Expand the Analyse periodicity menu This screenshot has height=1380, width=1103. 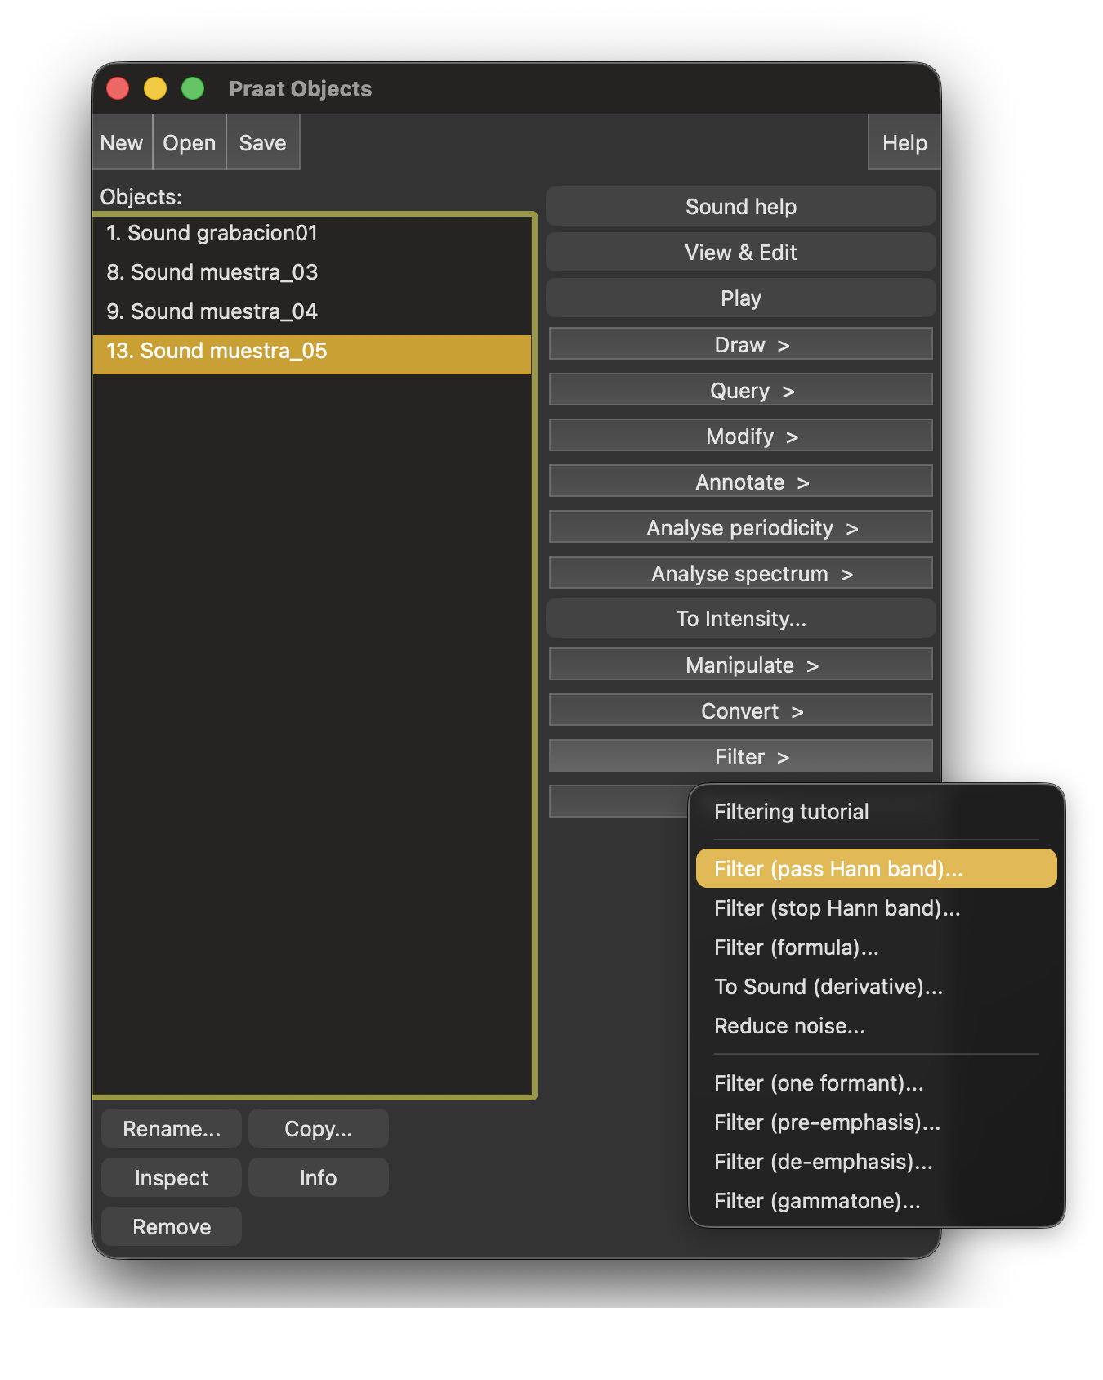pos(740,527)
